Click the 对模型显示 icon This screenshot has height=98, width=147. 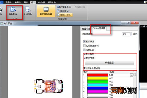tap(58, 7)
